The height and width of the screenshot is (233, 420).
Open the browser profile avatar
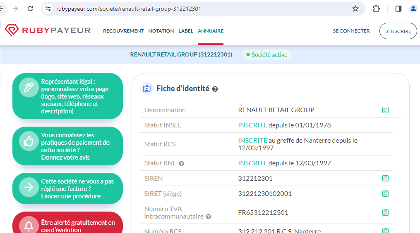pos(413,9)
